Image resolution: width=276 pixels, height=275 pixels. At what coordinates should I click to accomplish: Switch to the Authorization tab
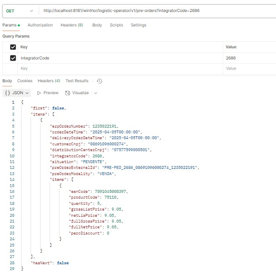click(40, 25)
